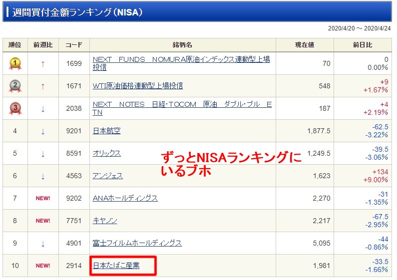This screenshot has width=397, height=280.
Task: Click the blue down arrow in オリックス row
Action: [43, 154]
